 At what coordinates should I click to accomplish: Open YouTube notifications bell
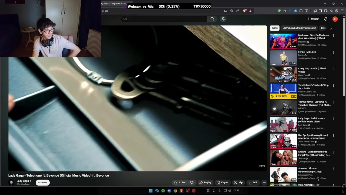[x=326, y=19]
